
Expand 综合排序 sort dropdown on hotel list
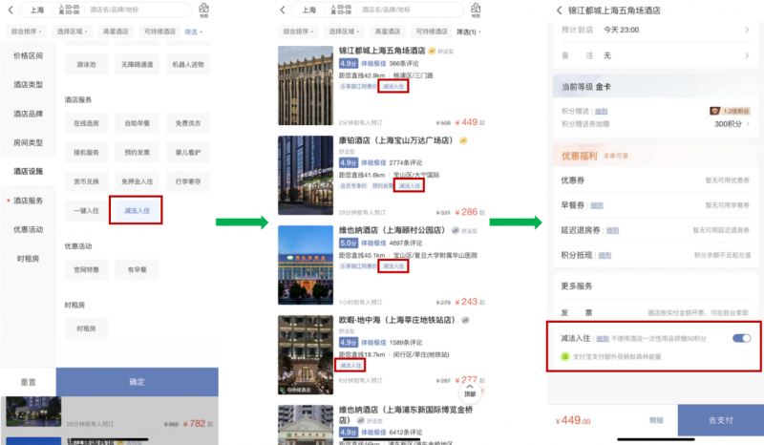(298, 32)
